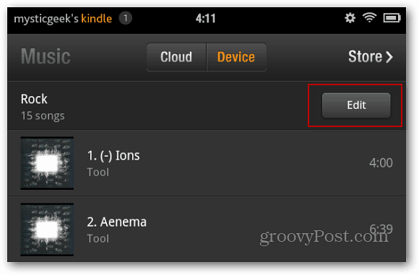Tap Tool artist name under (-) Ions

[x=98, y=173]
